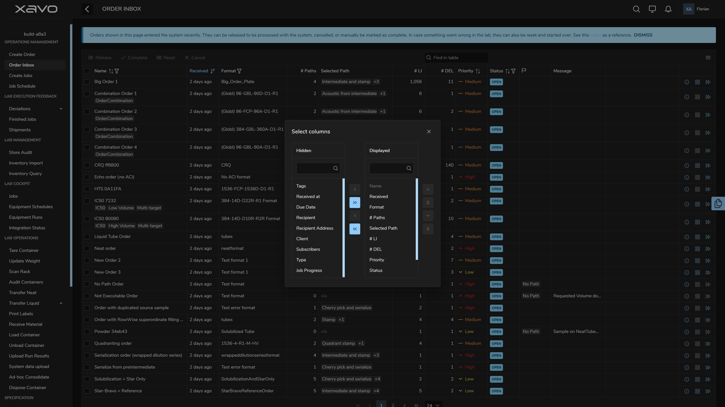Click the Reset toolbar button
Viewport: 725px width, 407px height.
pyautogui.click(x=166, y=58)
